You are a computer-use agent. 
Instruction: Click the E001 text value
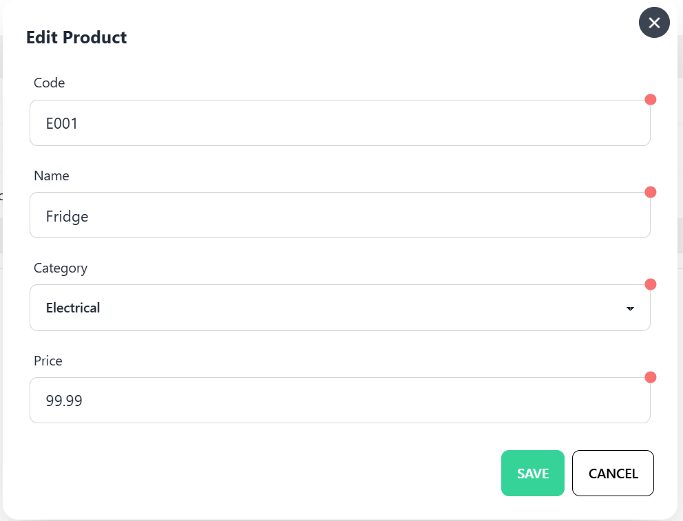click(x=62, y=124)
